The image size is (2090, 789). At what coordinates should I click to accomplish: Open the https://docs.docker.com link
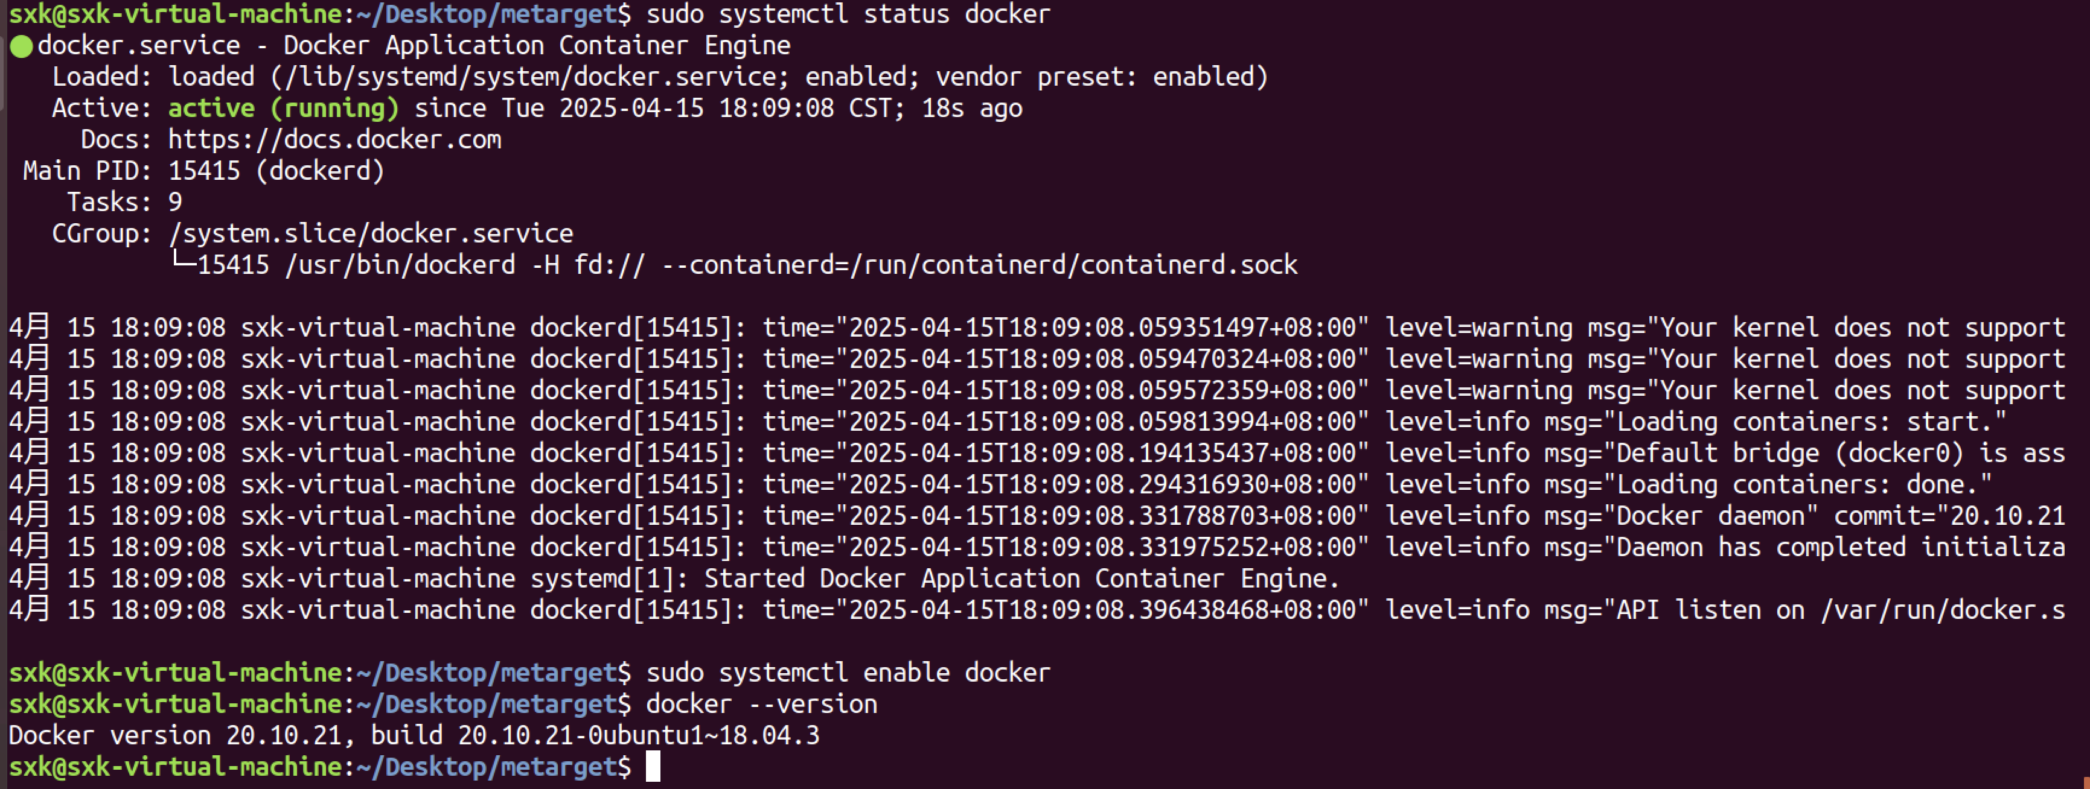(334, 139)
